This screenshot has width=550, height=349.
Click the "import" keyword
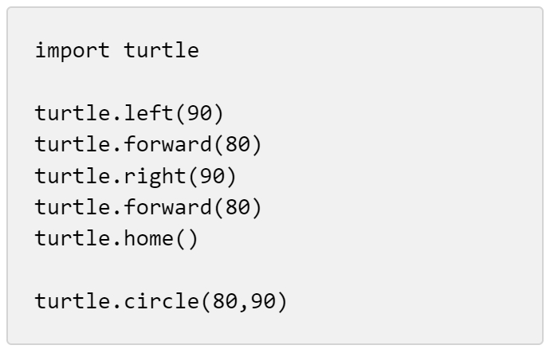coord(72,52)
